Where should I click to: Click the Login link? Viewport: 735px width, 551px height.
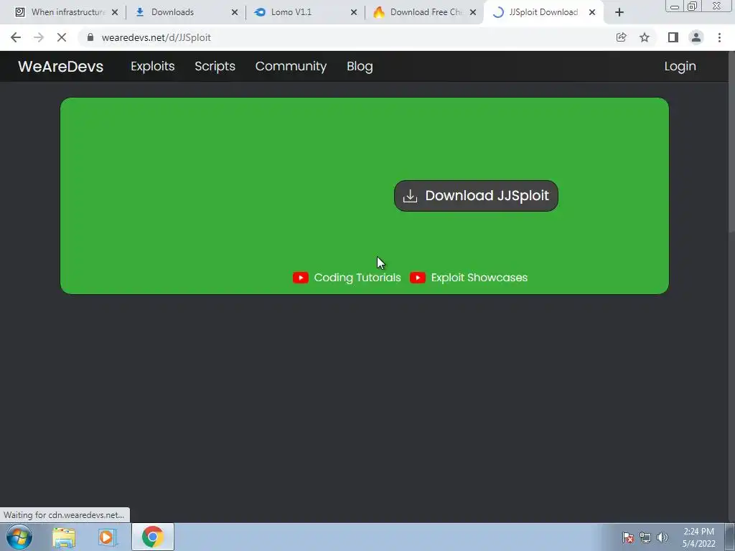tap(680, 66)
